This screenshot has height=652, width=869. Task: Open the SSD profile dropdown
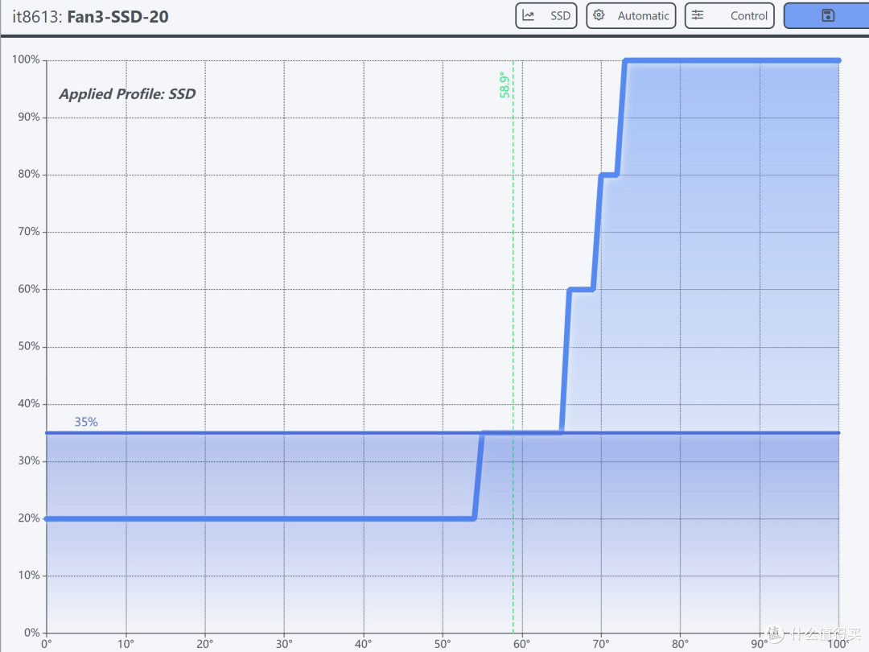point(546,15)
